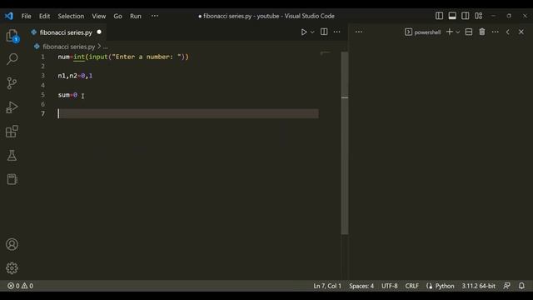Go to line via Ln 7, Col 1

click(327, 286)
